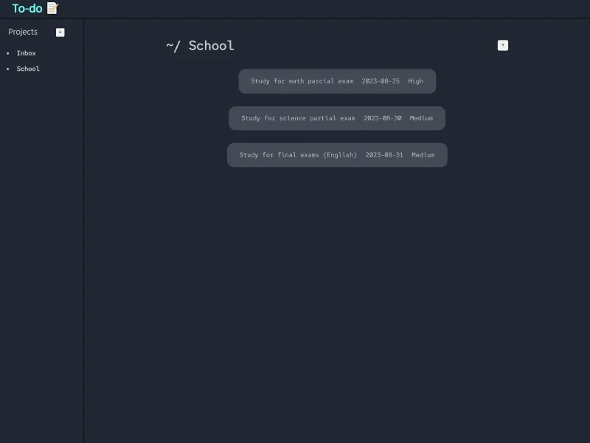Select the Study for science partial exam task
The width and height of the screenshot is (590, 443).
[x=298, y=117]
